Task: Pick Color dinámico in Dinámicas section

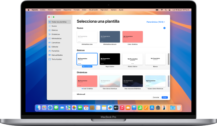Action: pyautogui.click(x=87, y=81)
